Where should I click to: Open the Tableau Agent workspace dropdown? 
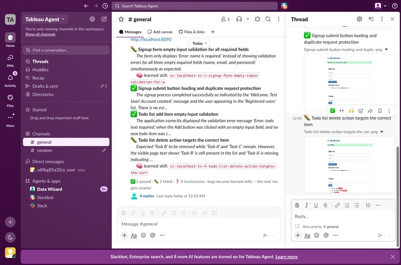pyautogui.click(x=45, y=19)
